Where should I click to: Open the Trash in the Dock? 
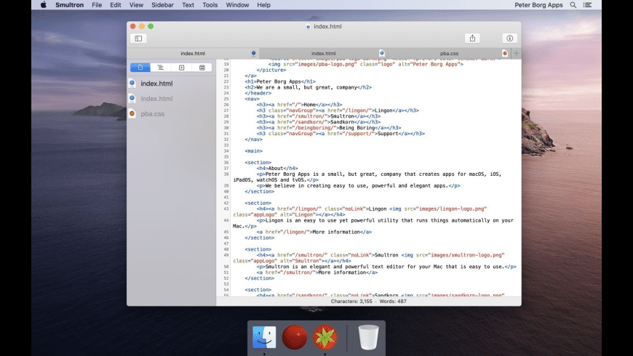point(368,337)
